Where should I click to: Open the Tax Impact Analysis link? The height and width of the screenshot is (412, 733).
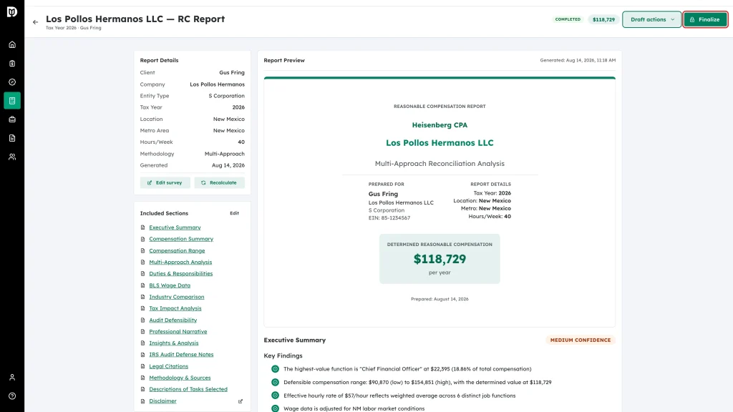pyautogui.click(x=175, y=308)
